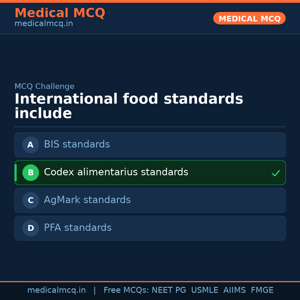Click the orange MEDICAL MCQ badge
The width and height of the screenshot is (300, 300).
pos(249,18)
